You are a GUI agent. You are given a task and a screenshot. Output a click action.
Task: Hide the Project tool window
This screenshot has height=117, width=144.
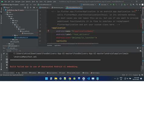[x=37, y=8]
